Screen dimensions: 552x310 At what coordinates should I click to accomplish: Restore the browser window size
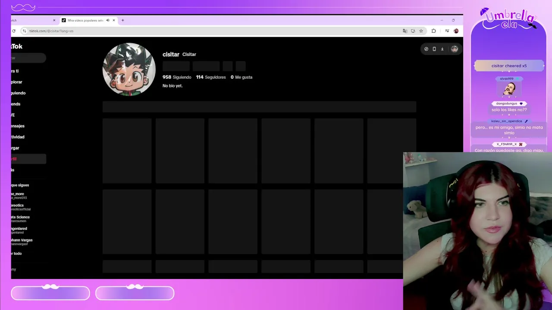tap(453, 20)
